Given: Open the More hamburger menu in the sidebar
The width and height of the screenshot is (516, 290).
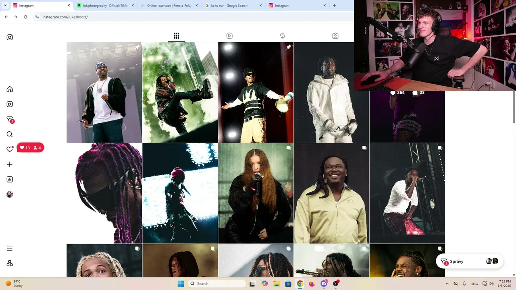Looking at the screenshot, I should click(10, 248).
